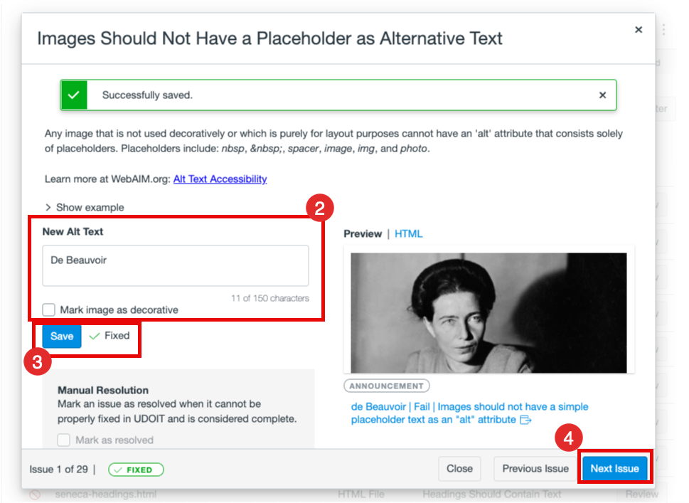The height and width of the screenshot is (503, 689).
Task: Click the de Beauvoir preview photo
Action: [488, 312]
